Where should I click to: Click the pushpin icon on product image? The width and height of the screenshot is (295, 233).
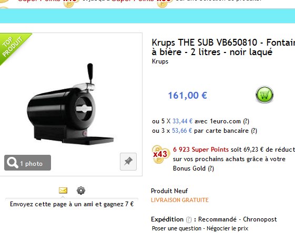[x=128, y=162]
